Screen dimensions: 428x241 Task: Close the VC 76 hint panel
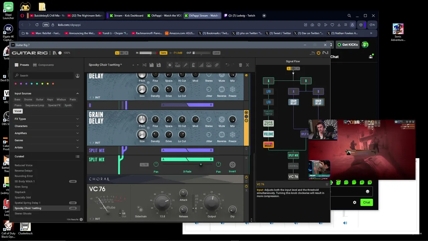327,184
